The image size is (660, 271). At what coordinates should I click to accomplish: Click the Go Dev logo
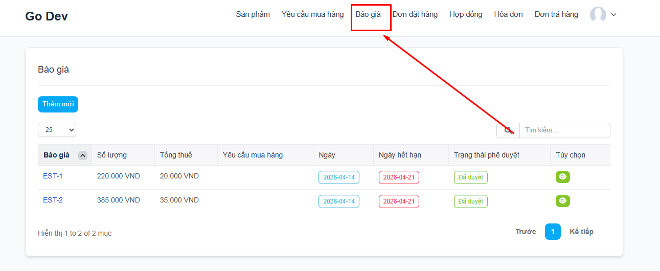click(x=47, y=16)
